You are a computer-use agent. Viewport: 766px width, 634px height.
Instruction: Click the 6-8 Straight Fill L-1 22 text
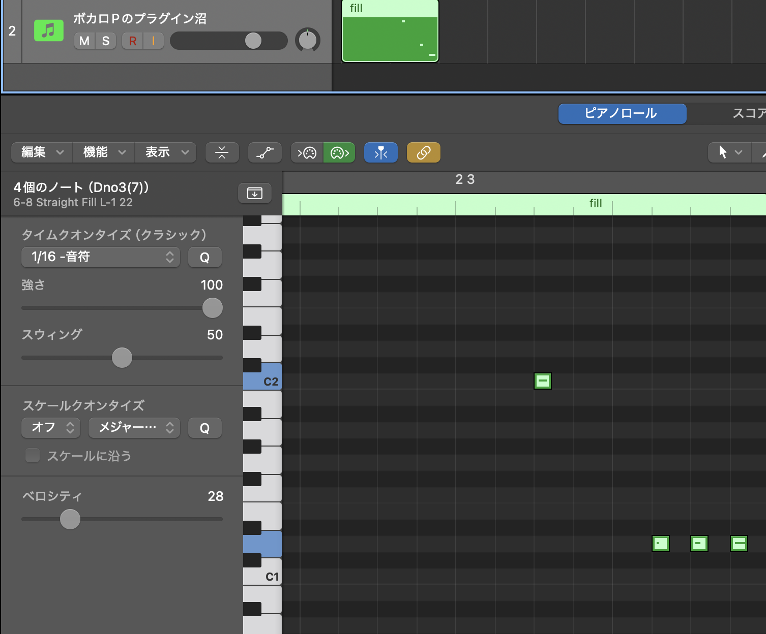[73, 202]
